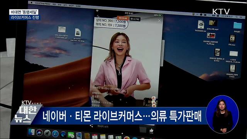247x139 pixels.
Task: Open Reminders icon in the Dock
Action: 111,137
